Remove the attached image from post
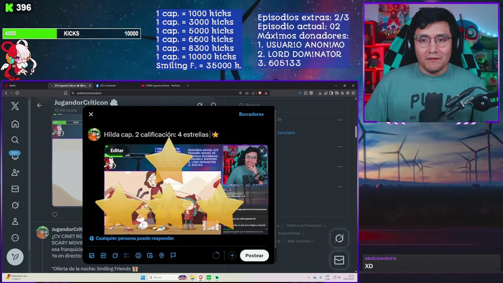Image resolution: width=503 pixels, height=283 pixels. [262, 151]
